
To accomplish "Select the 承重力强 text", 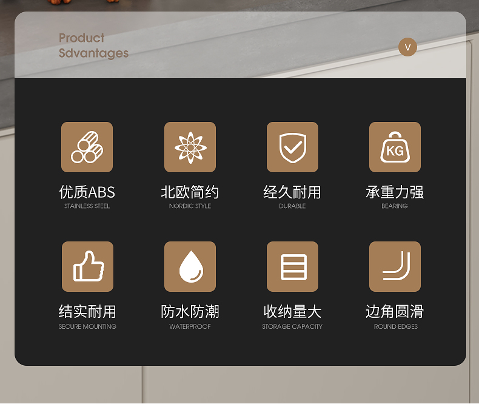I will point(395,192).
